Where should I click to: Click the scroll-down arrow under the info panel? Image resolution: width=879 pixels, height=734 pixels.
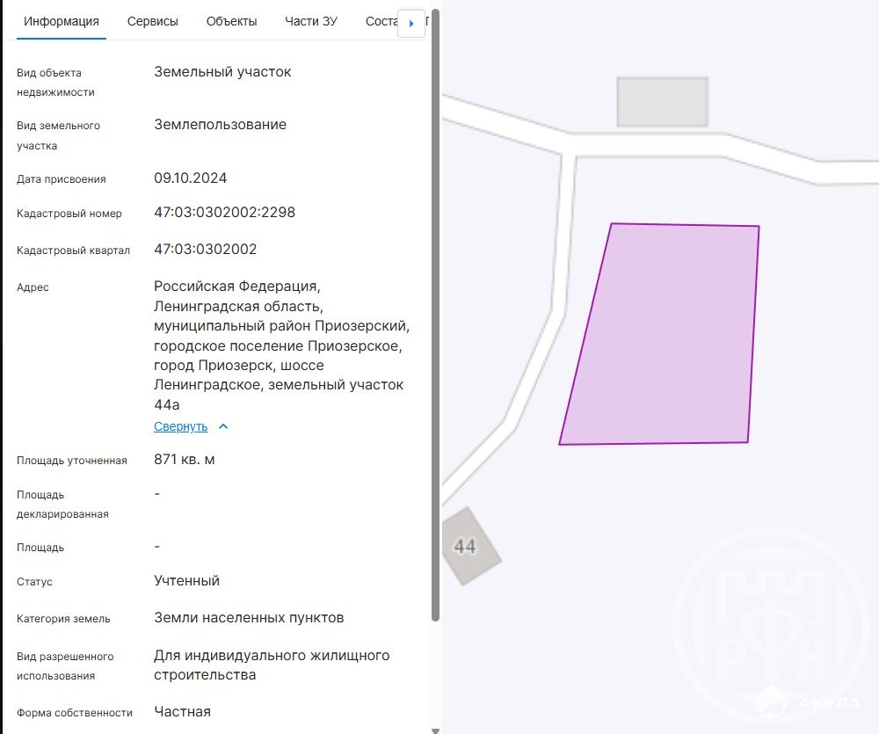[x=435, y=729]
